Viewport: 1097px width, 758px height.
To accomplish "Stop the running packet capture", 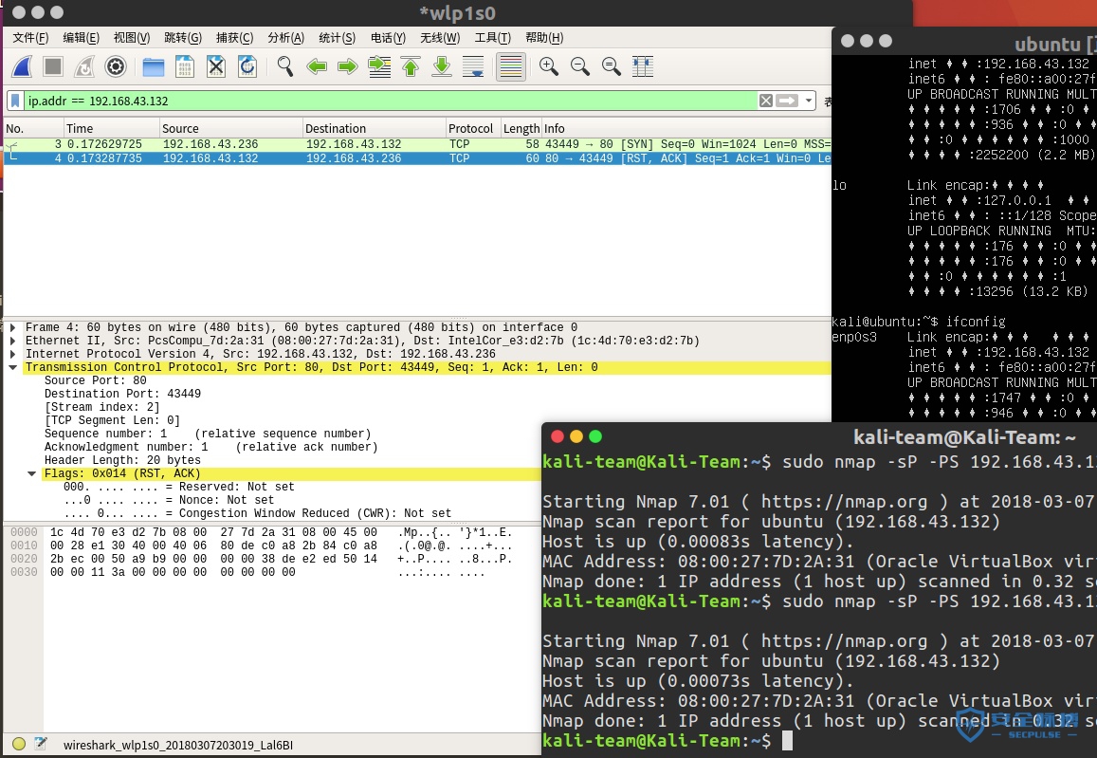I will [x=53, y=66].
